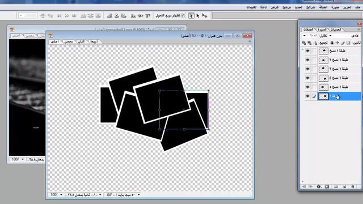The height and width of the screenshot is (204, 363).
Task: Hide layer طبقة ١ نسخ ٢
Action: coord(307,60)
